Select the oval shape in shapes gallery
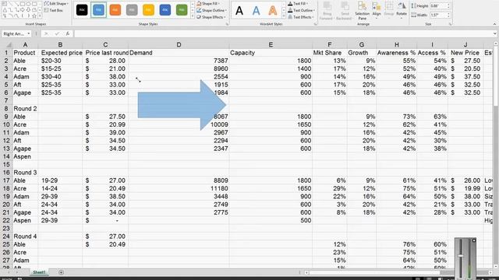 pos(28,4)
